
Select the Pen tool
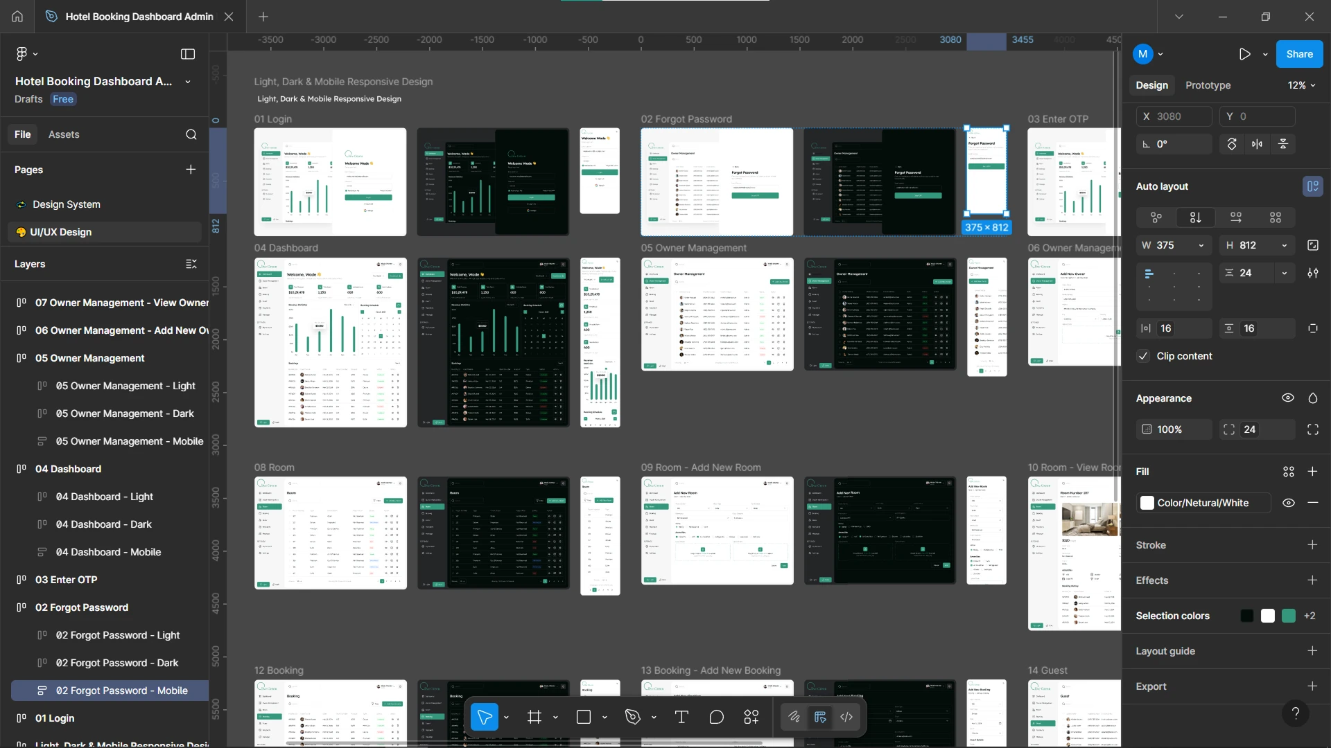click(x=632, y=717)
